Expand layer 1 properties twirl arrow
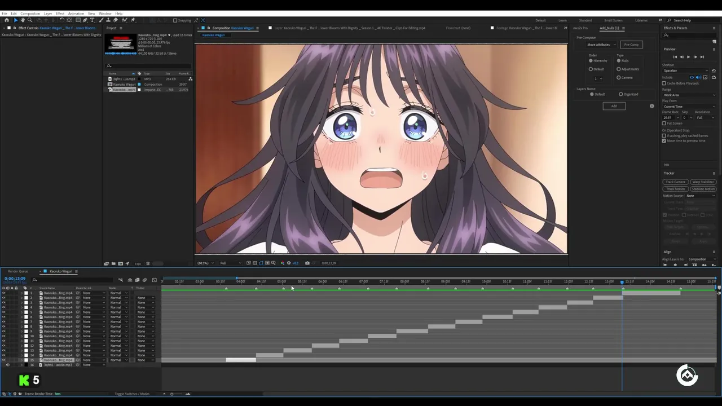Image resolution: width=722 pixels, height=406 pixels. [22, 293]
